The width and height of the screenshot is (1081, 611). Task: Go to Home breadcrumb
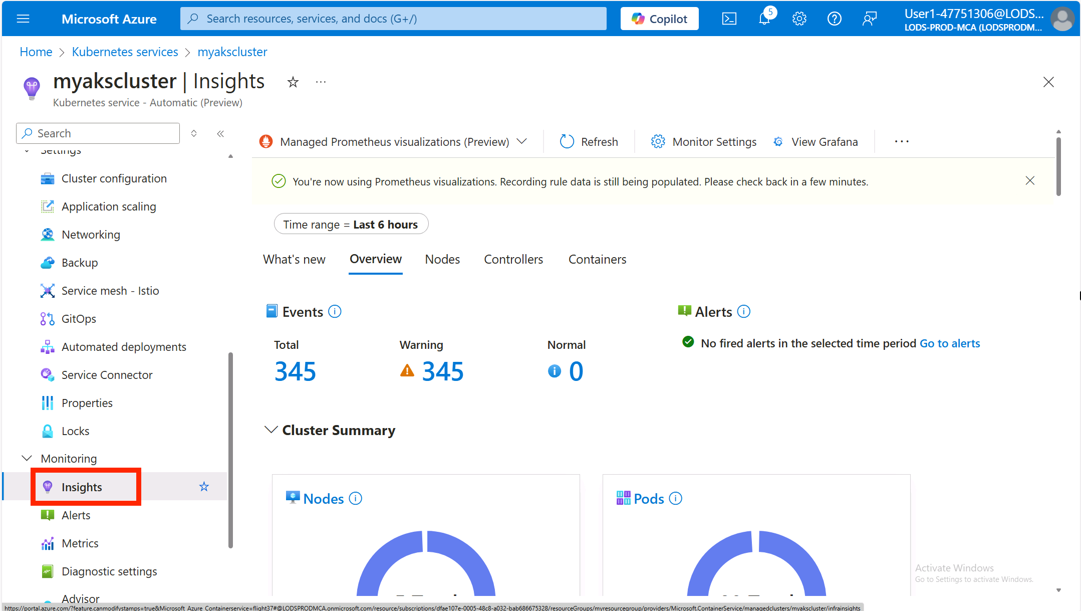[36, 52]
